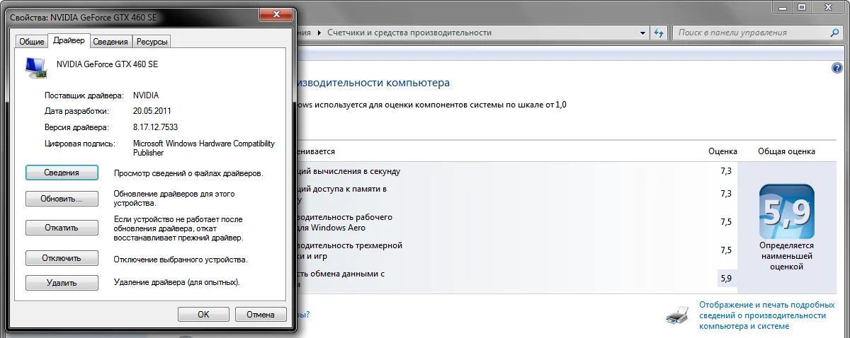
Task: Click the highlighted 5,9 subscore cell
Action: [x=726, y=279]
